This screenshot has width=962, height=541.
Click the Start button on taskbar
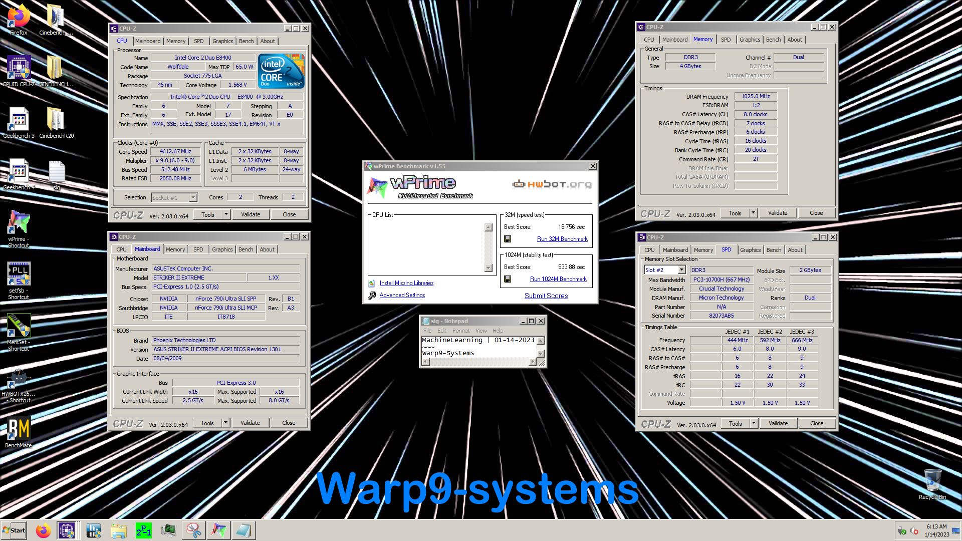pos(14,530)
